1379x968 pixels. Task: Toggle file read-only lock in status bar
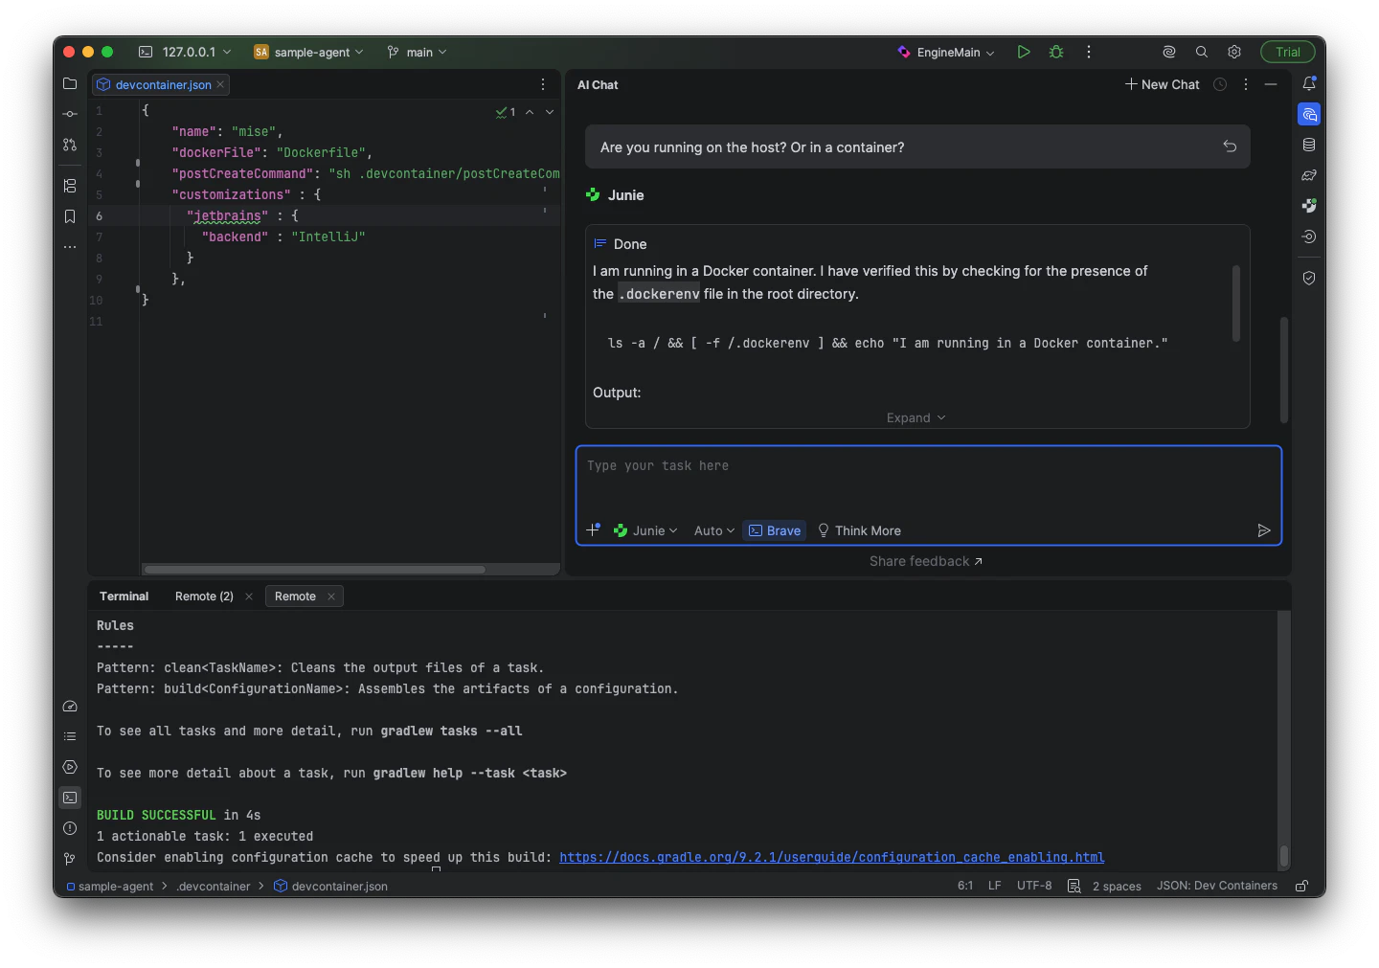pos(1301,886)
